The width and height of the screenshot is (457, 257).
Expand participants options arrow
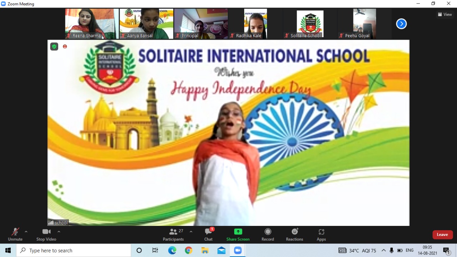191,232
